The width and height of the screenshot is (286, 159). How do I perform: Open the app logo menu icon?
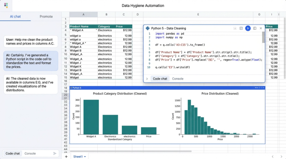[x=6, y=5]
